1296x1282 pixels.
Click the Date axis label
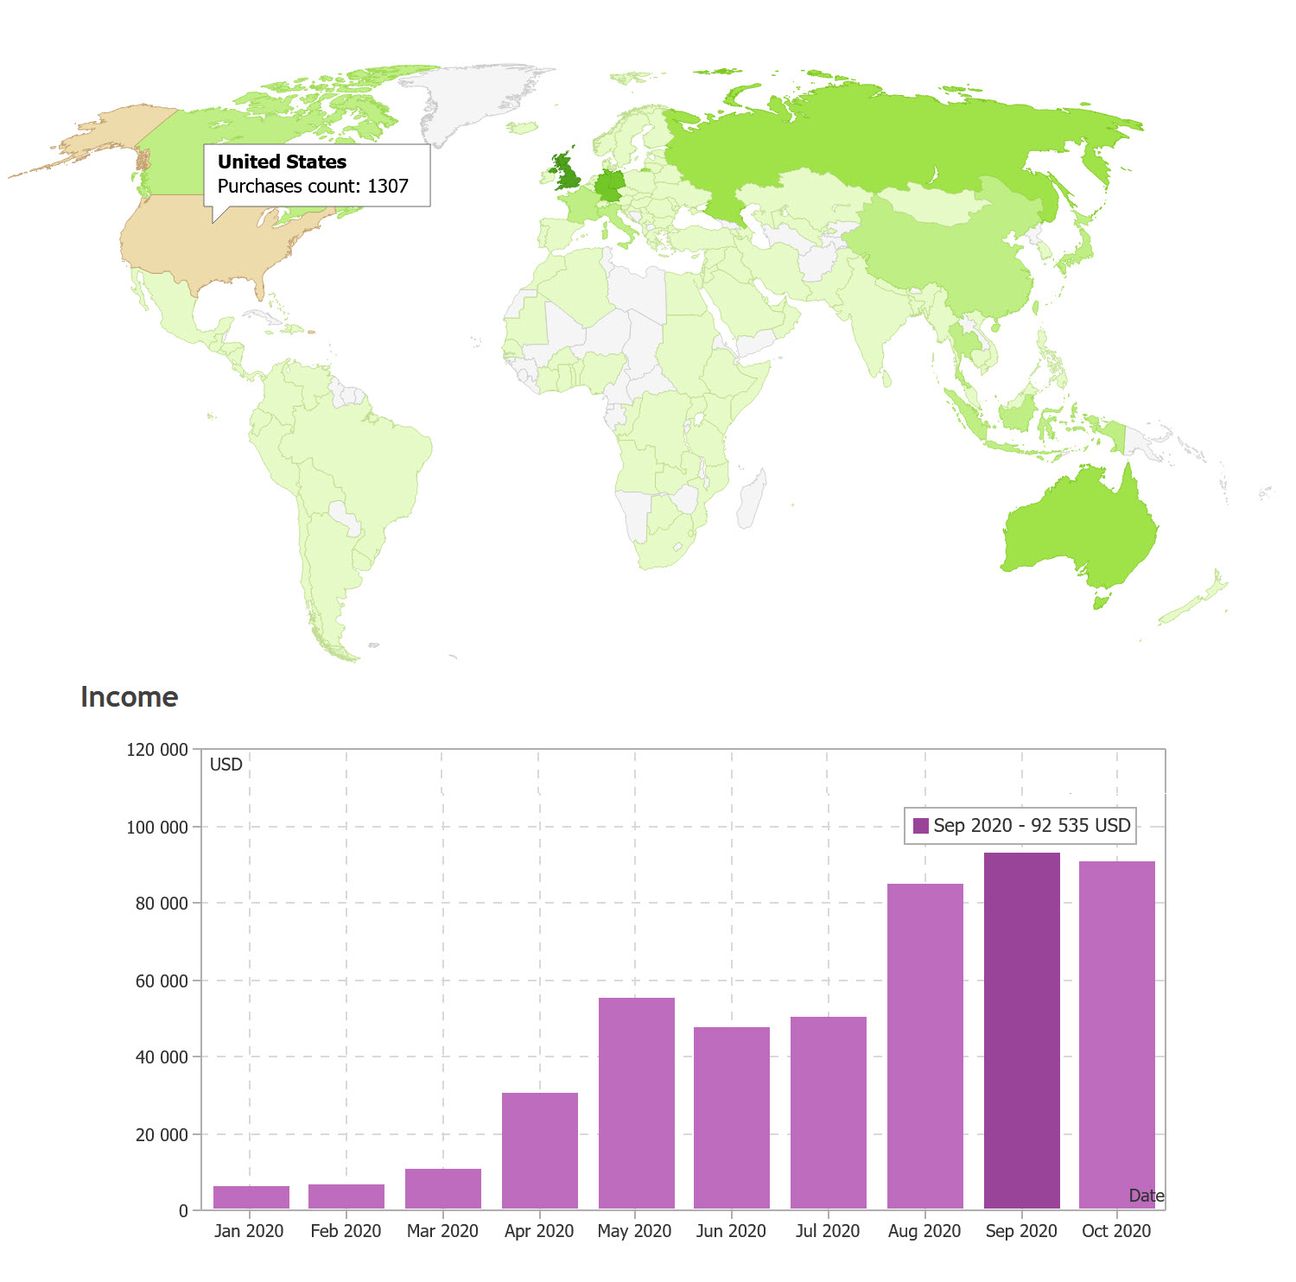click(1147, 1196)
